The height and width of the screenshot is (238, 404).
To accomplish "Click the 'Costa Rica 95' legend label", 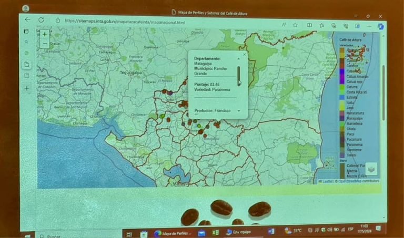I will pyautogui.click(x=357, y=92).
